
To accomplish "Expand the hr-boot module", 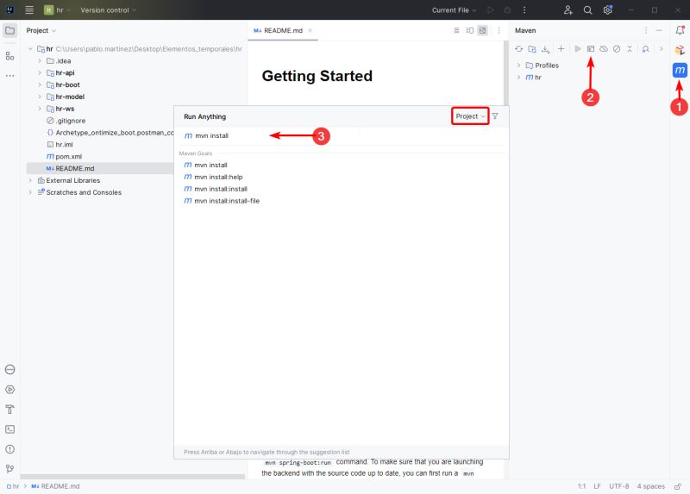I will click(x=40, y=84).
